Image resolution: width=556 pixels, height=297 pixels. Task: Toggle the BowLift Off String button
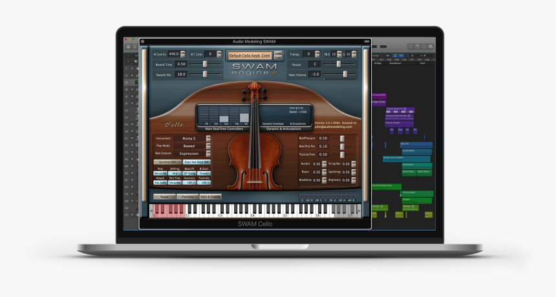click(189, 174)
